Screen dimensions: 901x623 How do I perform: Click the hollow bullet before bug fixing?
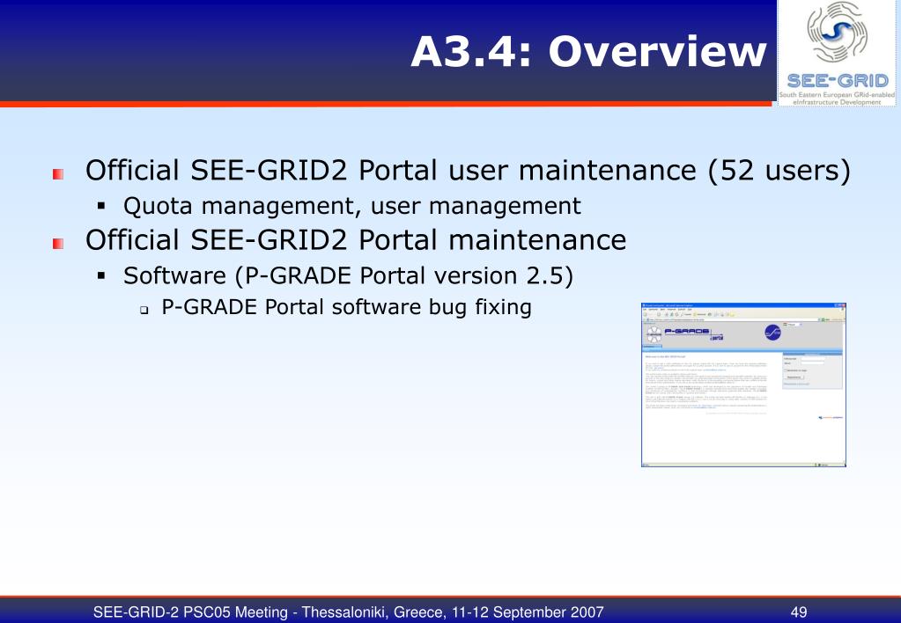(144, 310)
